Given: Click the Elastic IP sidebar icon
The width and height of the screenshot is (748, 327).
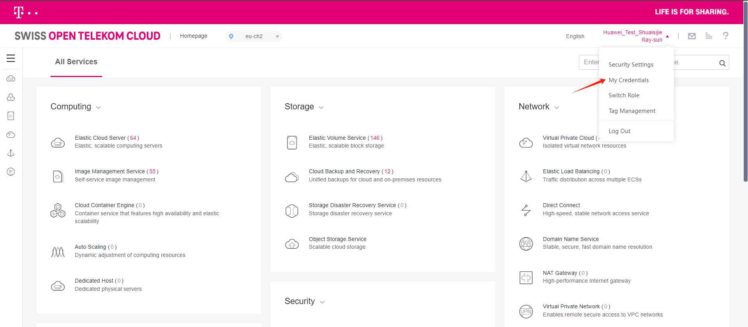Looking at the screenshot, I should pos(11,172).
